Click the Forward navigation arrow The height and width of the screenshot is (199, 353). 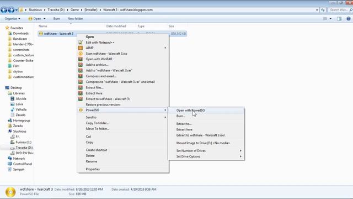coord(11,10)
